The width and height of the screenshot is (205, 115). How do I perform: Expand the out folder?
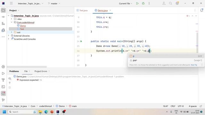12,32
